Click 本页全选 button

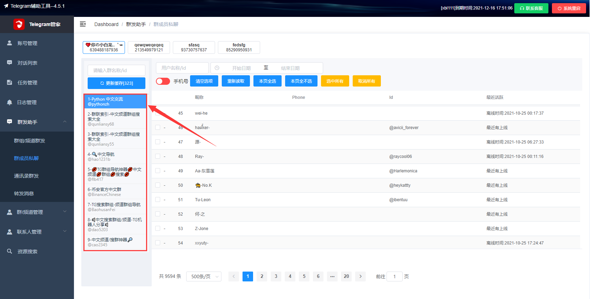[x=268, y=81]
